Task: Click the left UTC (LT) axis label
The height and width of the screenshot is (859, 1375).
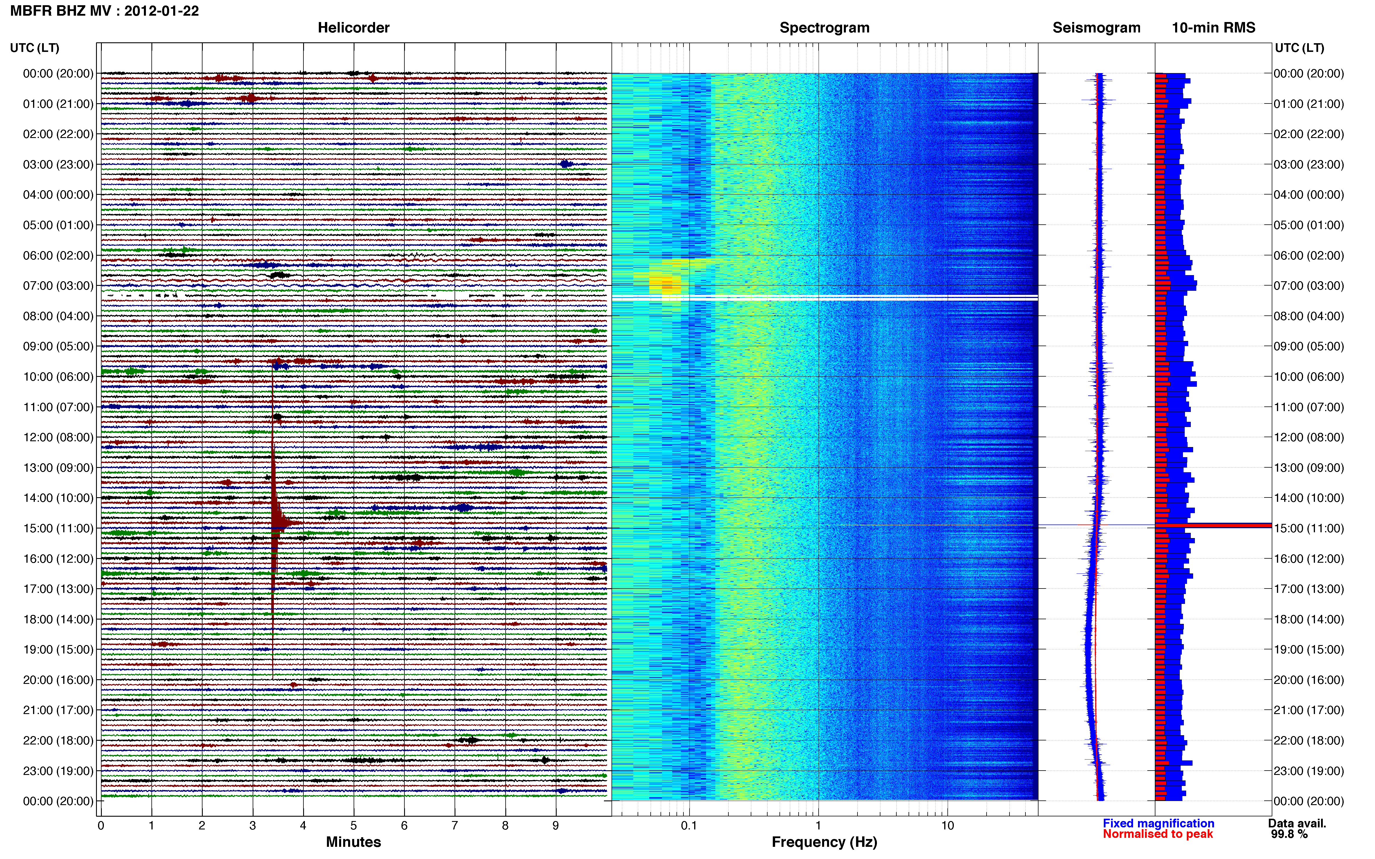Action: pyautogui.click(x=35, y=48)
